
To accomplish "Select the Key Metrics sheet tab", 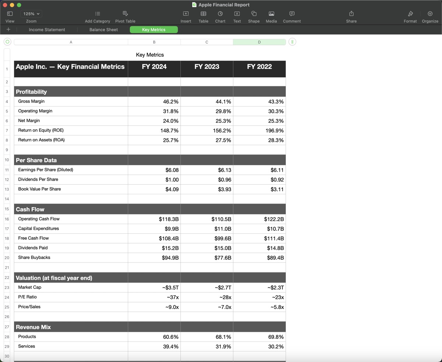I will [x=154, y=29].
